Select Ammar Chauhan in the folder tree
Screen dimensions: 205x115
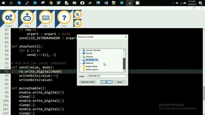pyautogui.click(x=93, y=50)
